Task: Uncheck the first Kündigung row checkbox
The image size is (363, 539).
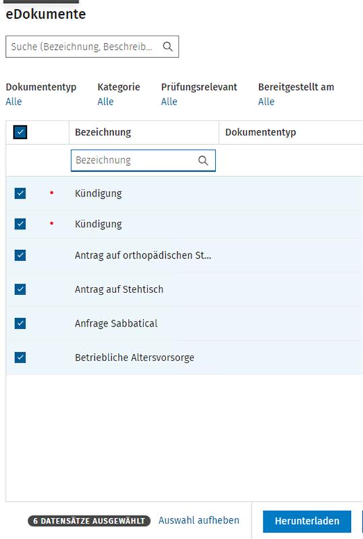Action: click(x=20, y=193)
